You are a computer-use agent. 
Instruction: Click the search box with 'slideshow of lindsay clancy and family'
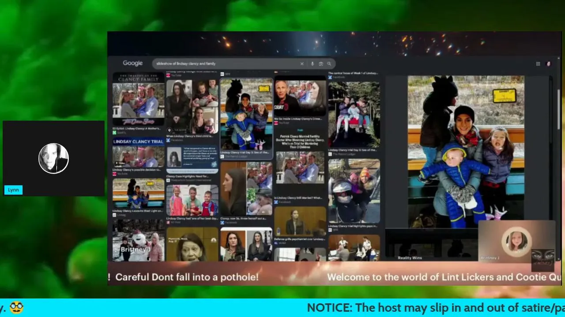click(244, 64)
